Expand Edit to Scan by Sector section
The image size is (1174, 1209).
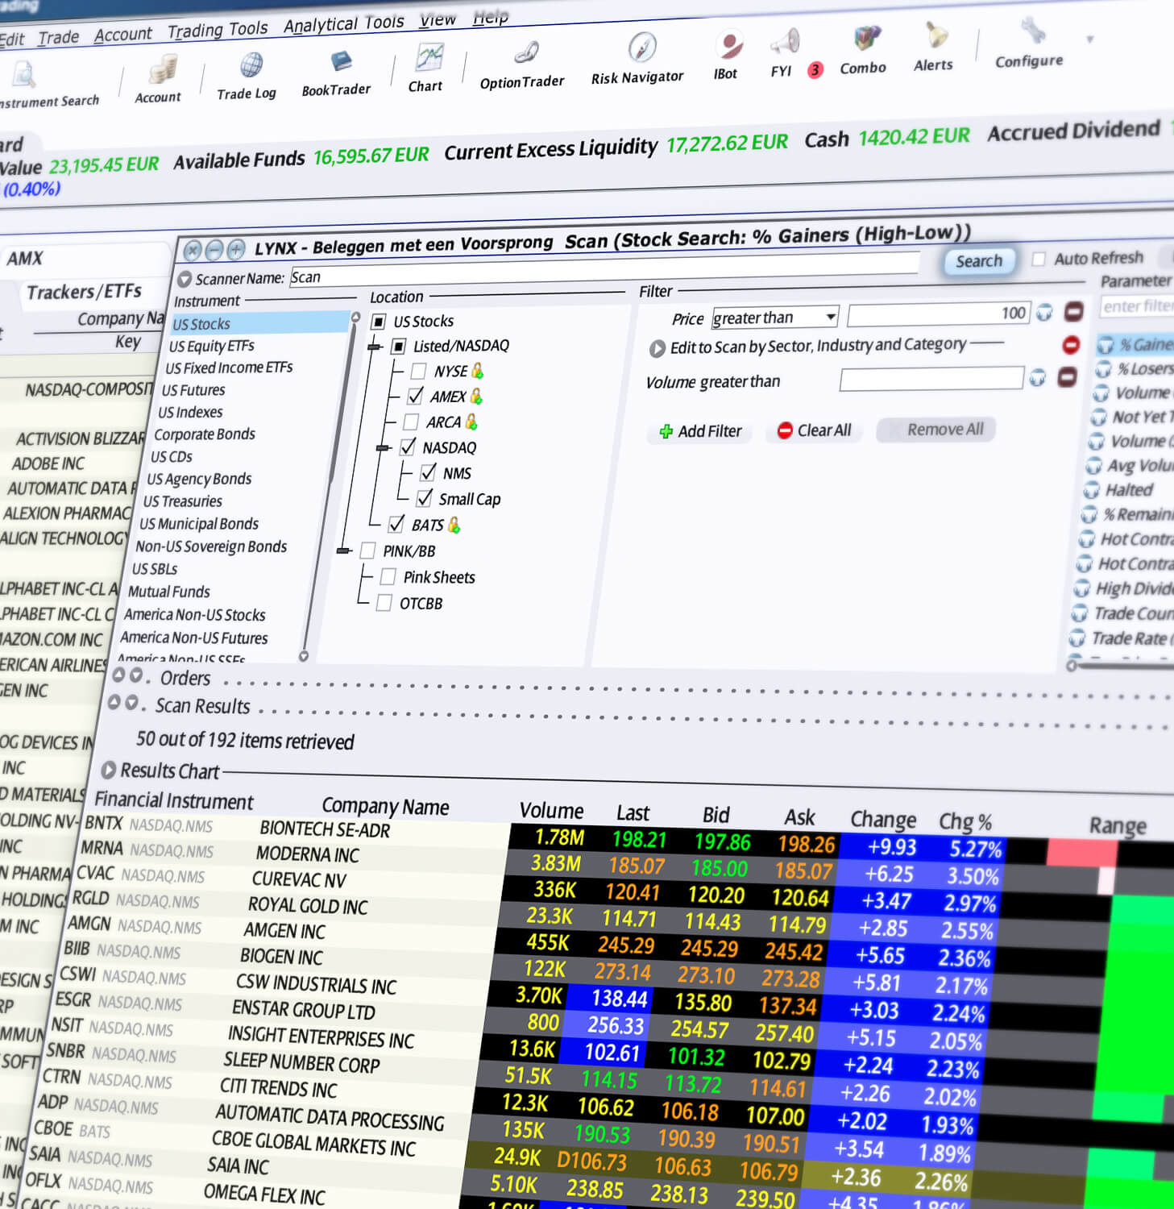658,348
